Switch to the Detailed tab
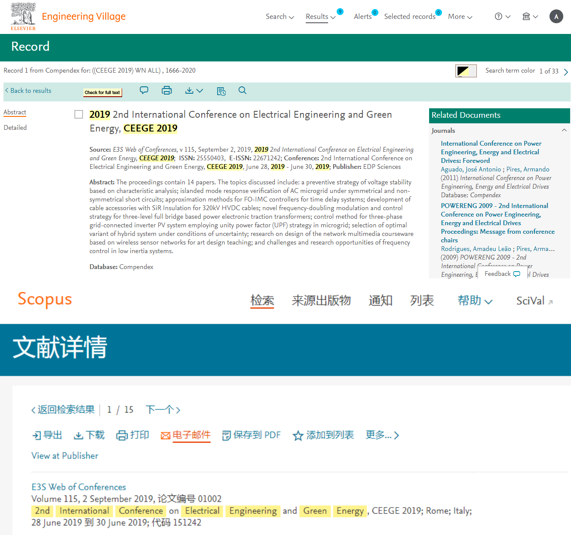 15,128
